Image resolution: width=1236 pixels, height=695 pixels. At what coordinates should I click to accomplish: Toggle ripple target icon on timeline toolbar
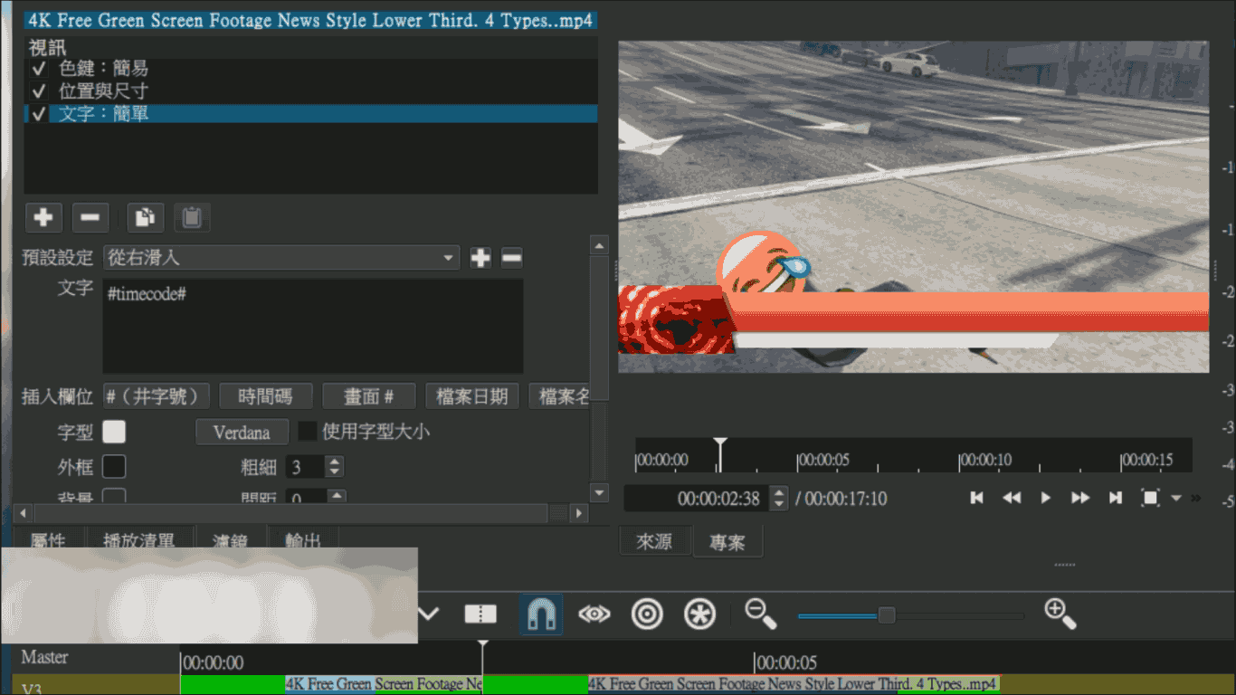pos(646,614)
